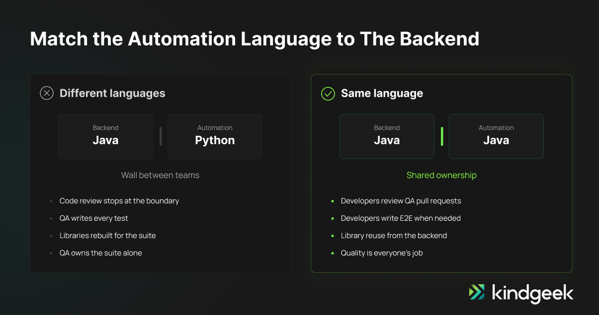Viewport: 599px width, 315px height.
Task: Click the Same language heading
Action: (x=382, y=93)
